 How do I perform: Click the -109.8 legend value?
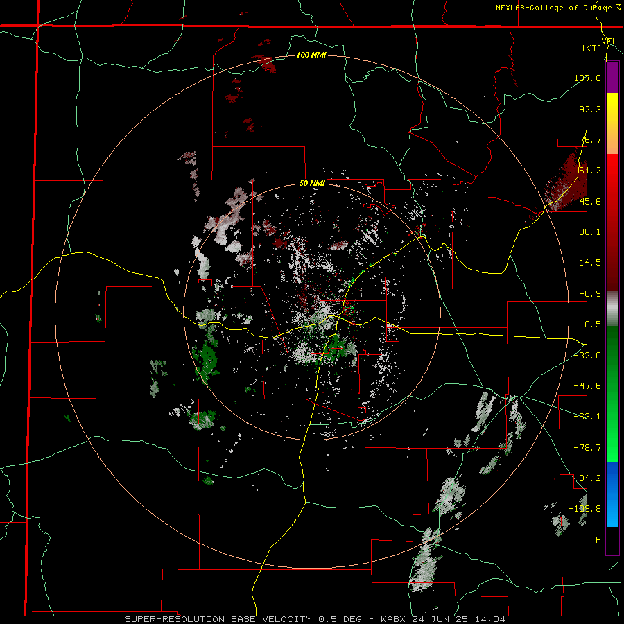pyautogui.click(x=584, y=509)
